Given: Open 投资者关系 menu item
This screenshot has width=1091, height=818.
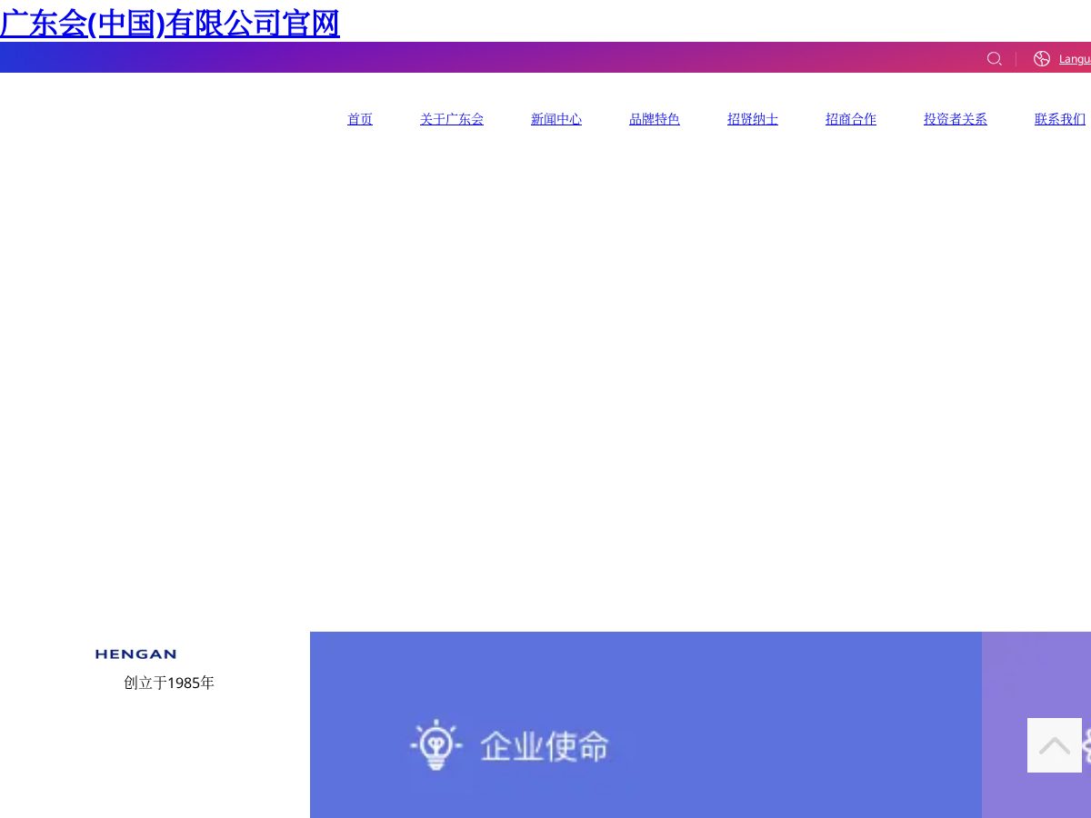Looking at the screenshot, I should tap(956, 119).
